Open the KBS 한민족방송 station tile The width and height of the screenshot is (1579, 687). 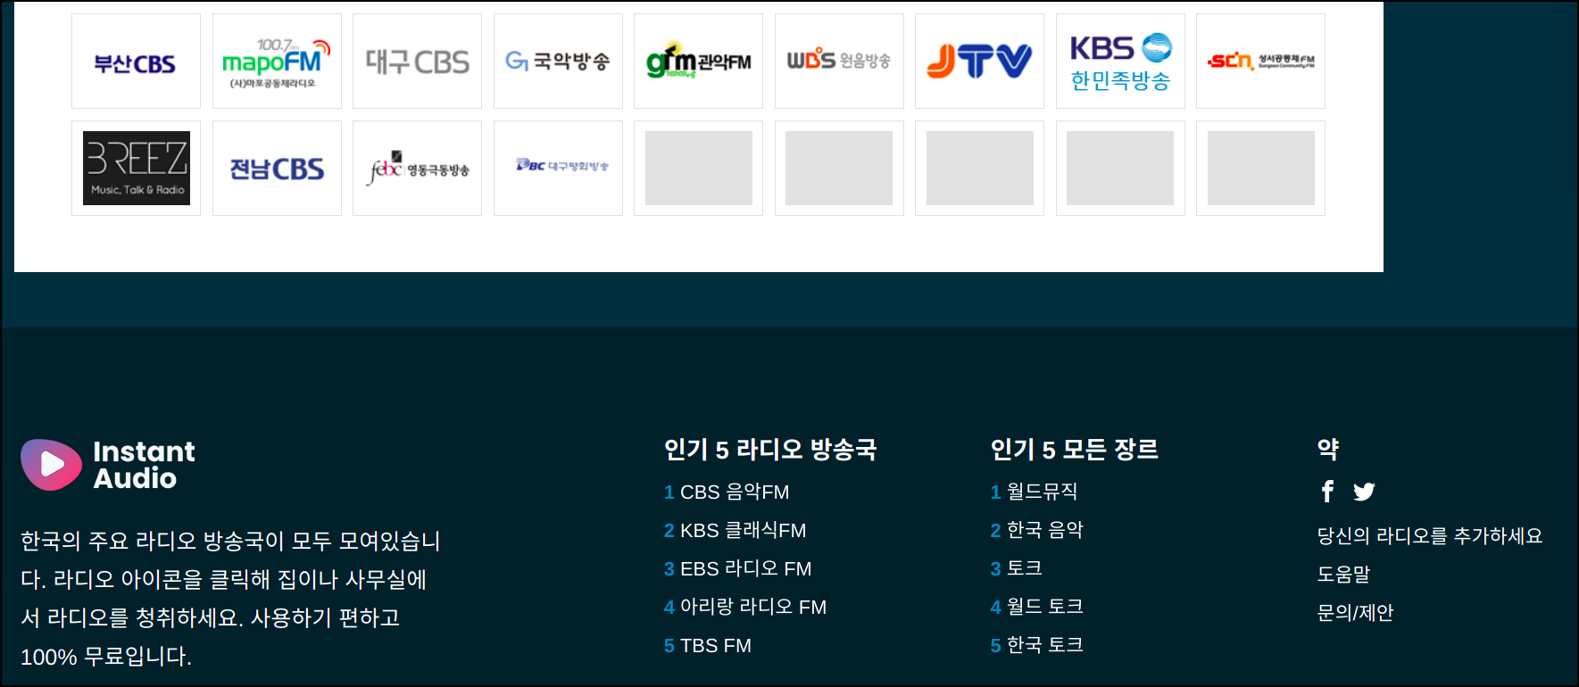1120,61
